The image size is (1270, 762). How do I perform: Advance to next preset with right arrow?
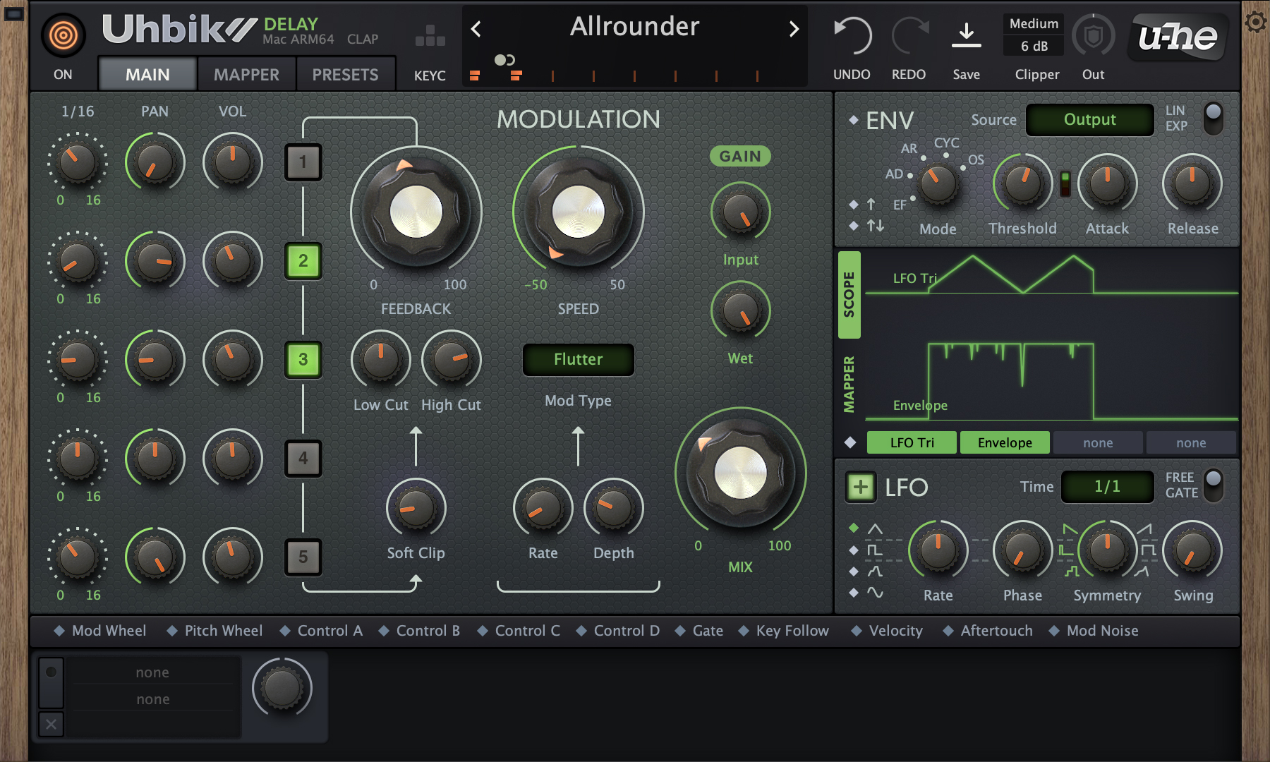click(x=794, y=29)
